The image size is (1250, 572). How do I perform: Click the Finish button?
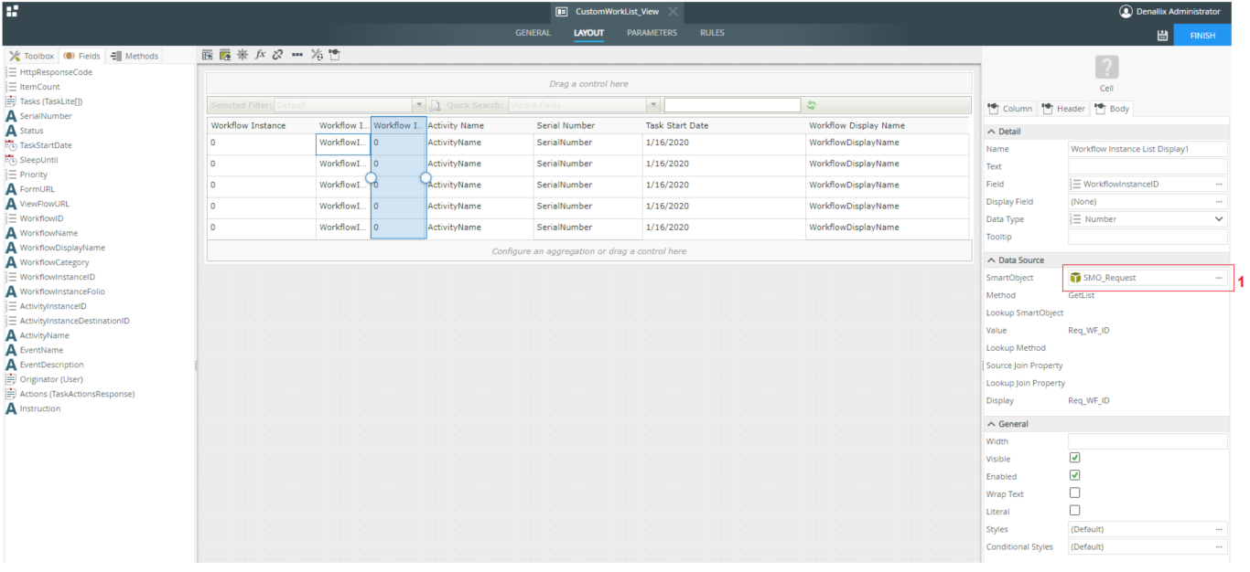[1202, 36]
